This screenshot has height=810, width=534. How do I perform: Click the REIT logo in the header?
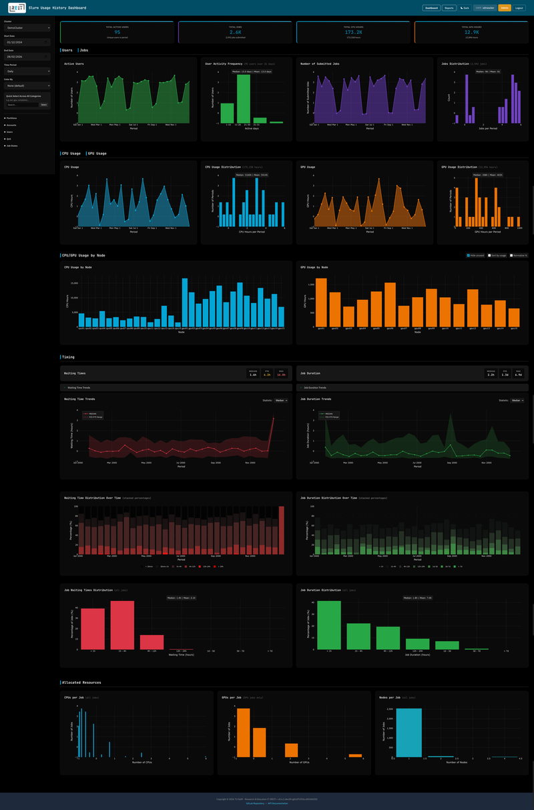tap(17, 8)
